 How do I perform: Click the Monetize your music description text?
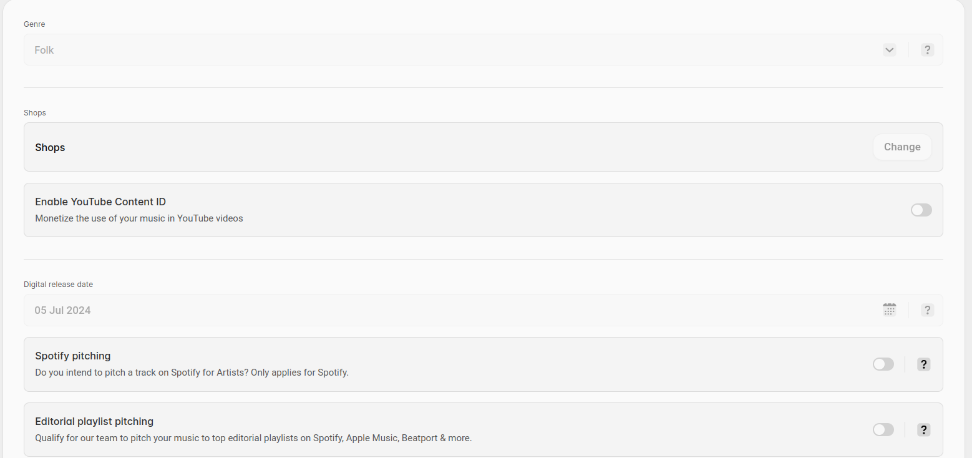coord(139,218)
